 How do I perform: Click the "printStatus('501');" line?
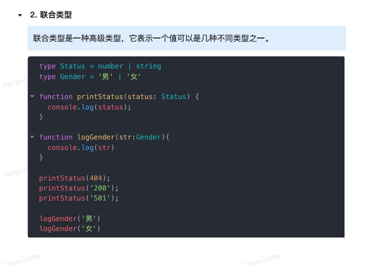tap(79, 198)
